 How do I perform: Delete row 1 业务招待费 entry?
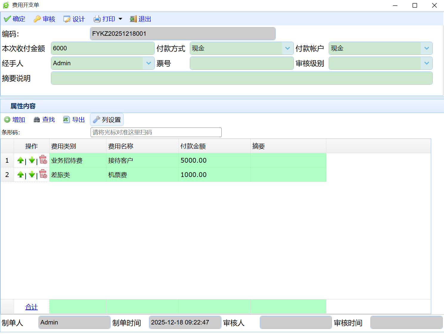point(43,160)
